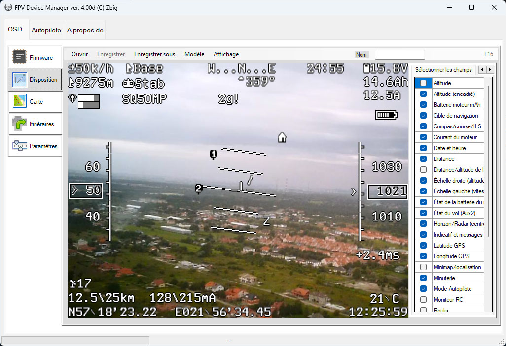Click the right arrow next to Sélectionner les champs
Screen dimensions: 506x346
pos(489,70)
